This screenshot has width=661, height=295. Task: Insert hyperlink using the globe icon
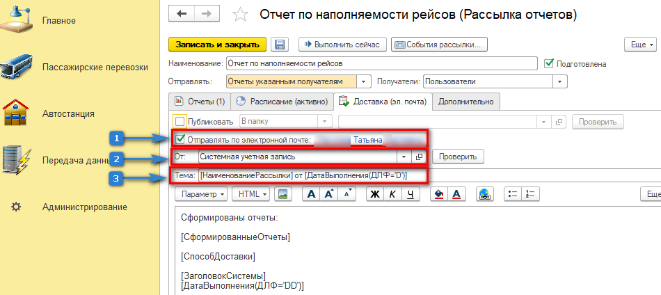(x=485, y=193)
